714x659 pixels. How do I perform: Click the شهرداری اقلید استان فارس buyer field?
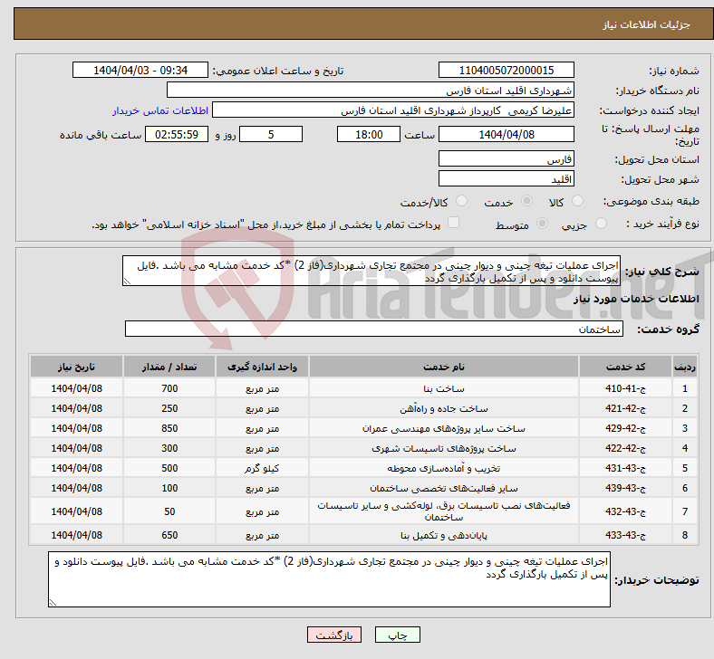pos(371,90)
